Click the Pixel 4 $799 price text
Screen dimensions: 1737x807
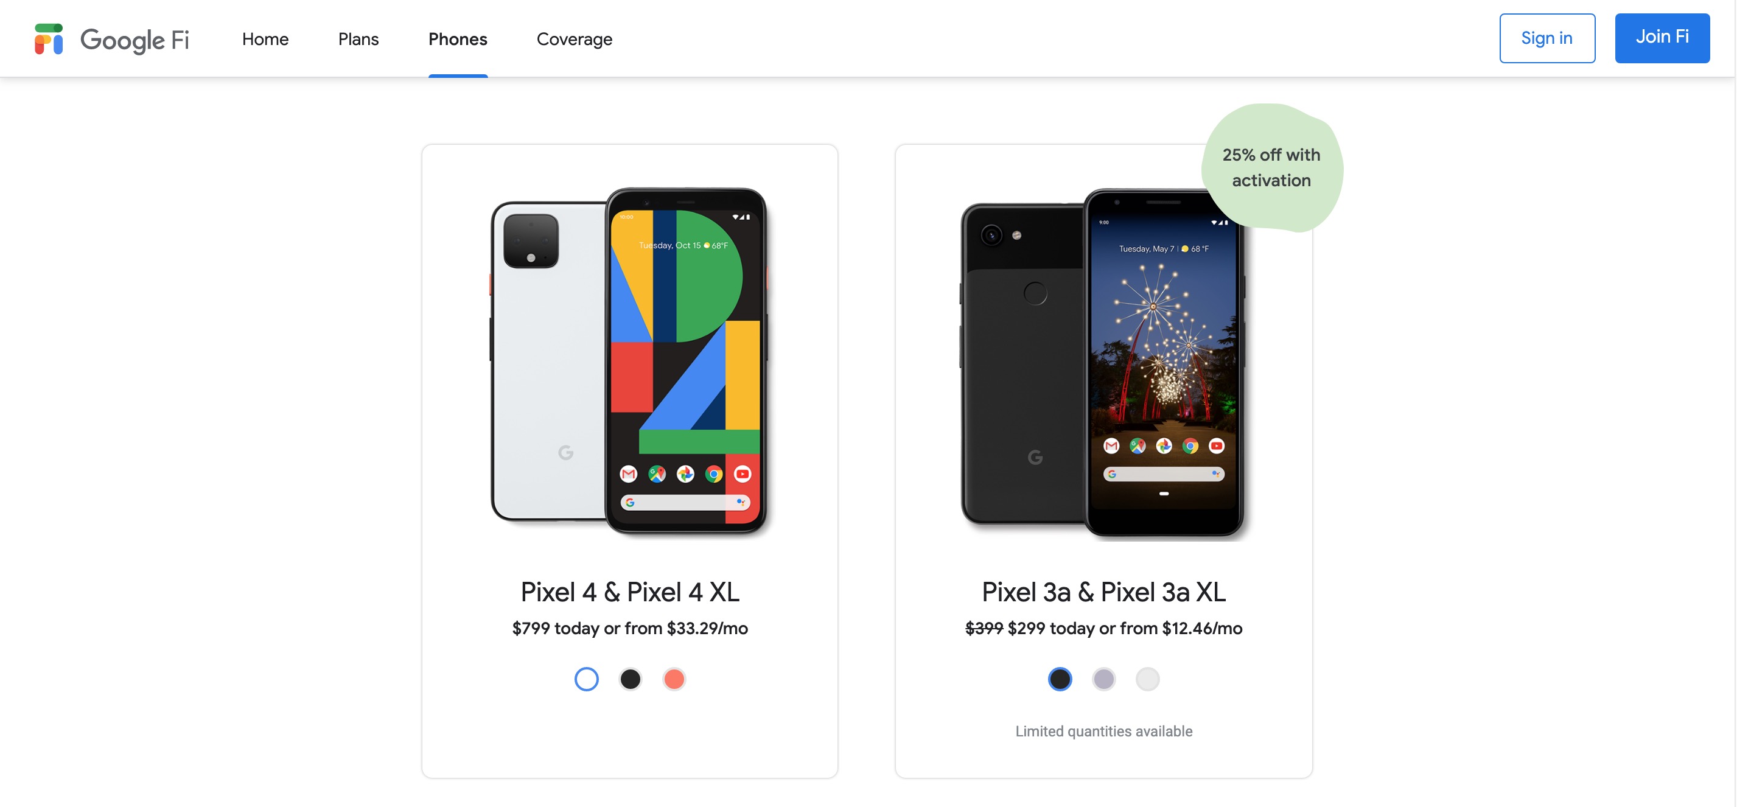point(630,628)
